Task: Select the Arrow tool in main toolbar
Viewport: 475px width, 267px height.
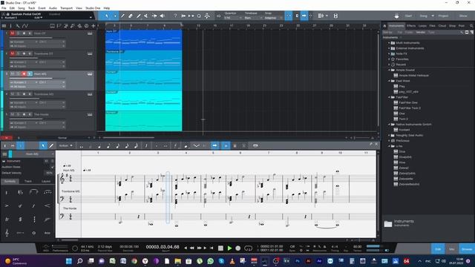Action: (x=107, y=16)
